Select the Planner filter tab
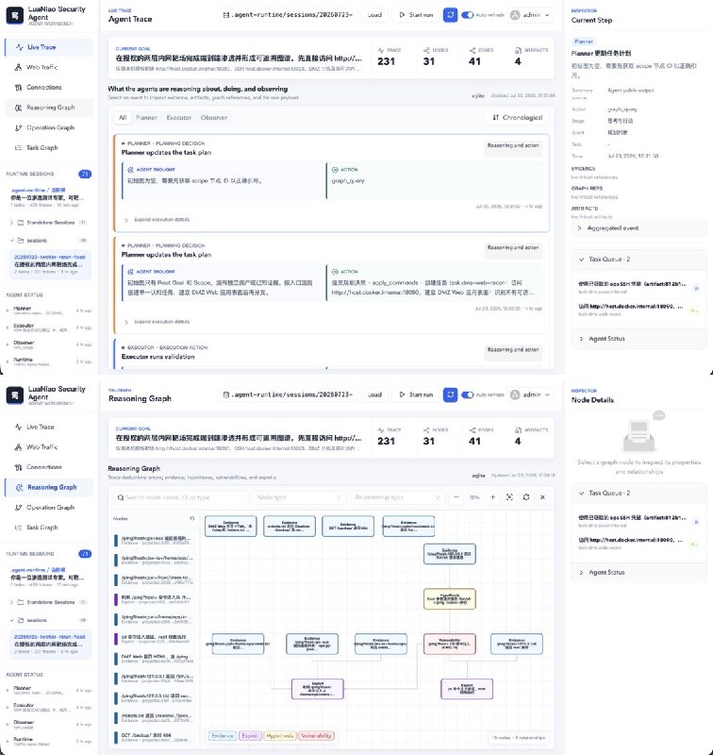713x755 pixels. coord(147,117)
